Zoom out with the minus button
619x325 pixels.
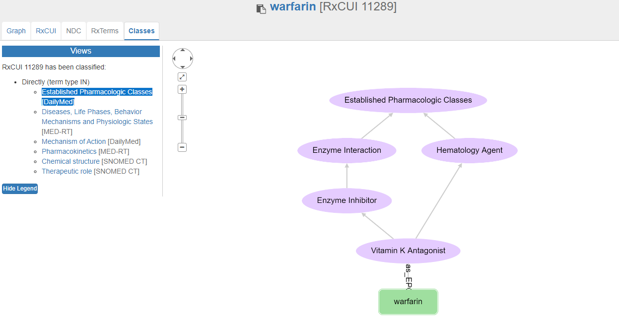[182, 147]
